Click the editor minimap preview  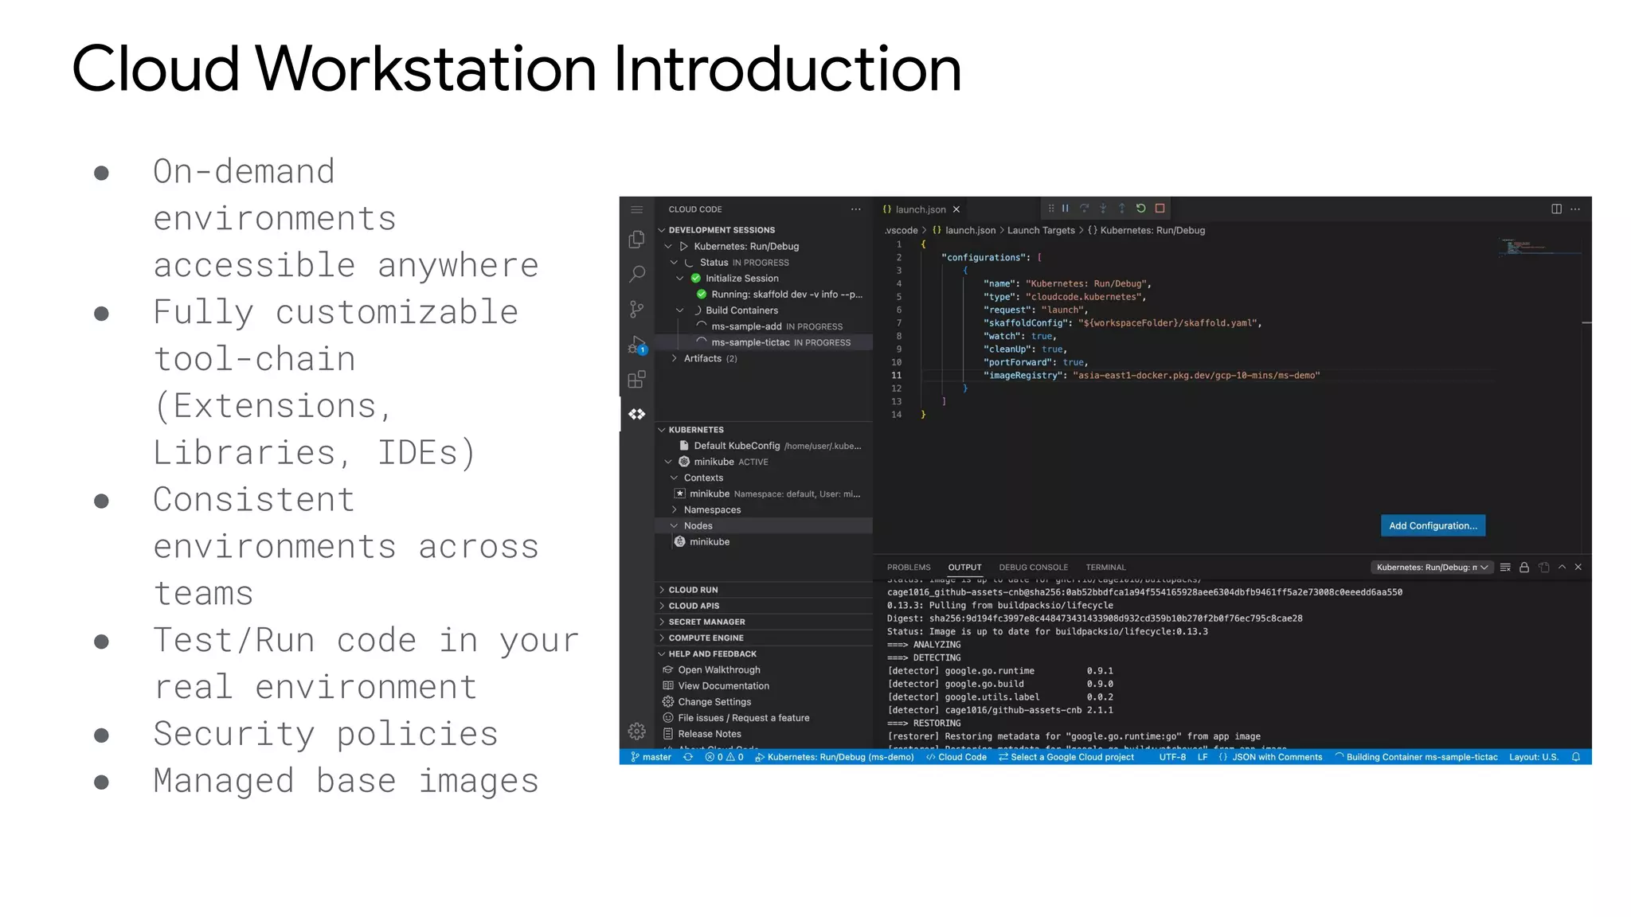[x=1541, y=246]
